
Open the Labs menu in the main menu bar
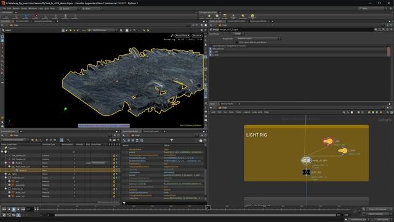coord(41,9)
